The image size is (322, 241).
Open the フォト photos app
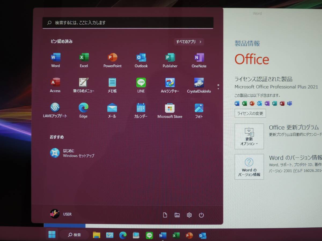coord(199,111)
